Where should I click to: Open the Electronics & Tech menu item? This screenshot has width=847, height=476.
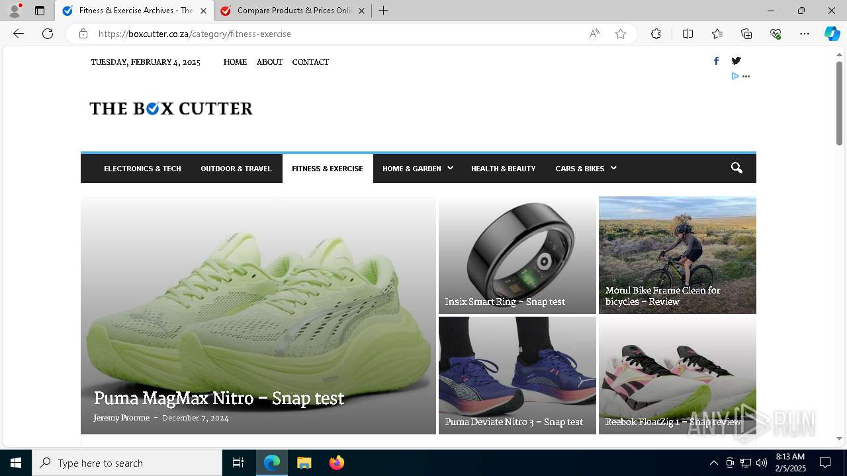click(142, 169)
